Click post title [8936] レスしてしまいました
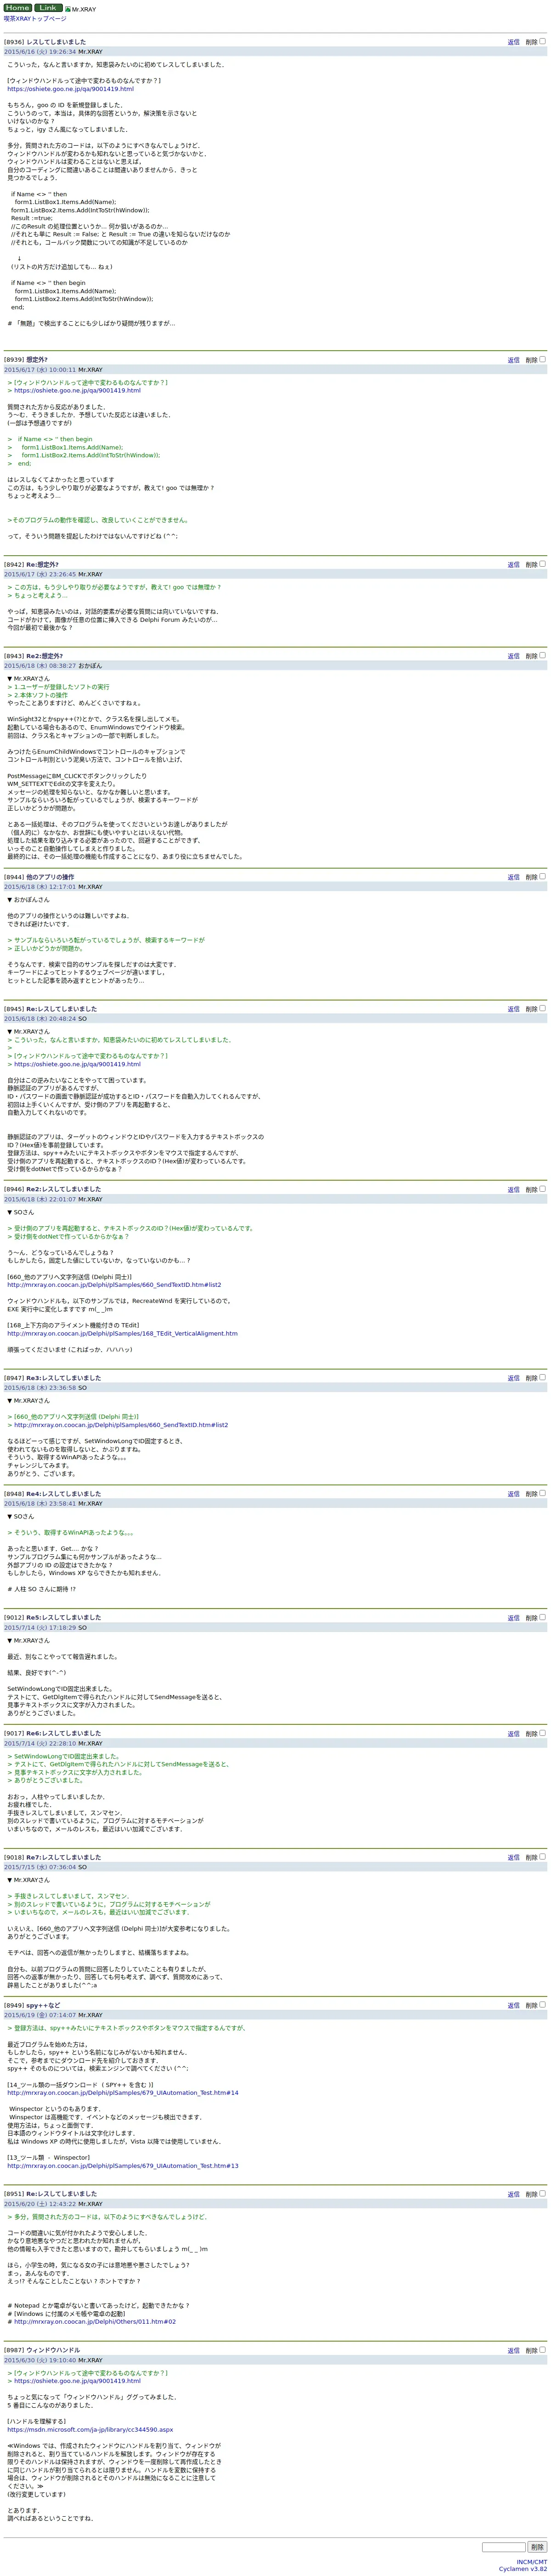Image resolution: width=551 pixels, height=2576 pixels. click(45, 42)
